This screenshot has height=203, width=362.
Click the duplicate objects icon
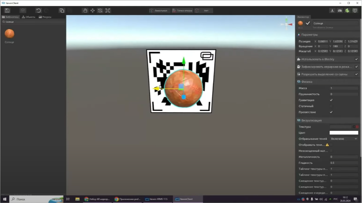(x=62, y=11)
